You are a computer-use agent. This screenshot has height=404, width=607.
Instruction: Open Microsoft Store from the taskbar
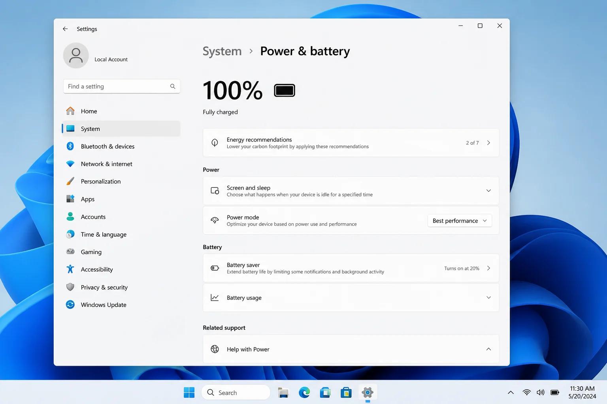click(346, 393)
